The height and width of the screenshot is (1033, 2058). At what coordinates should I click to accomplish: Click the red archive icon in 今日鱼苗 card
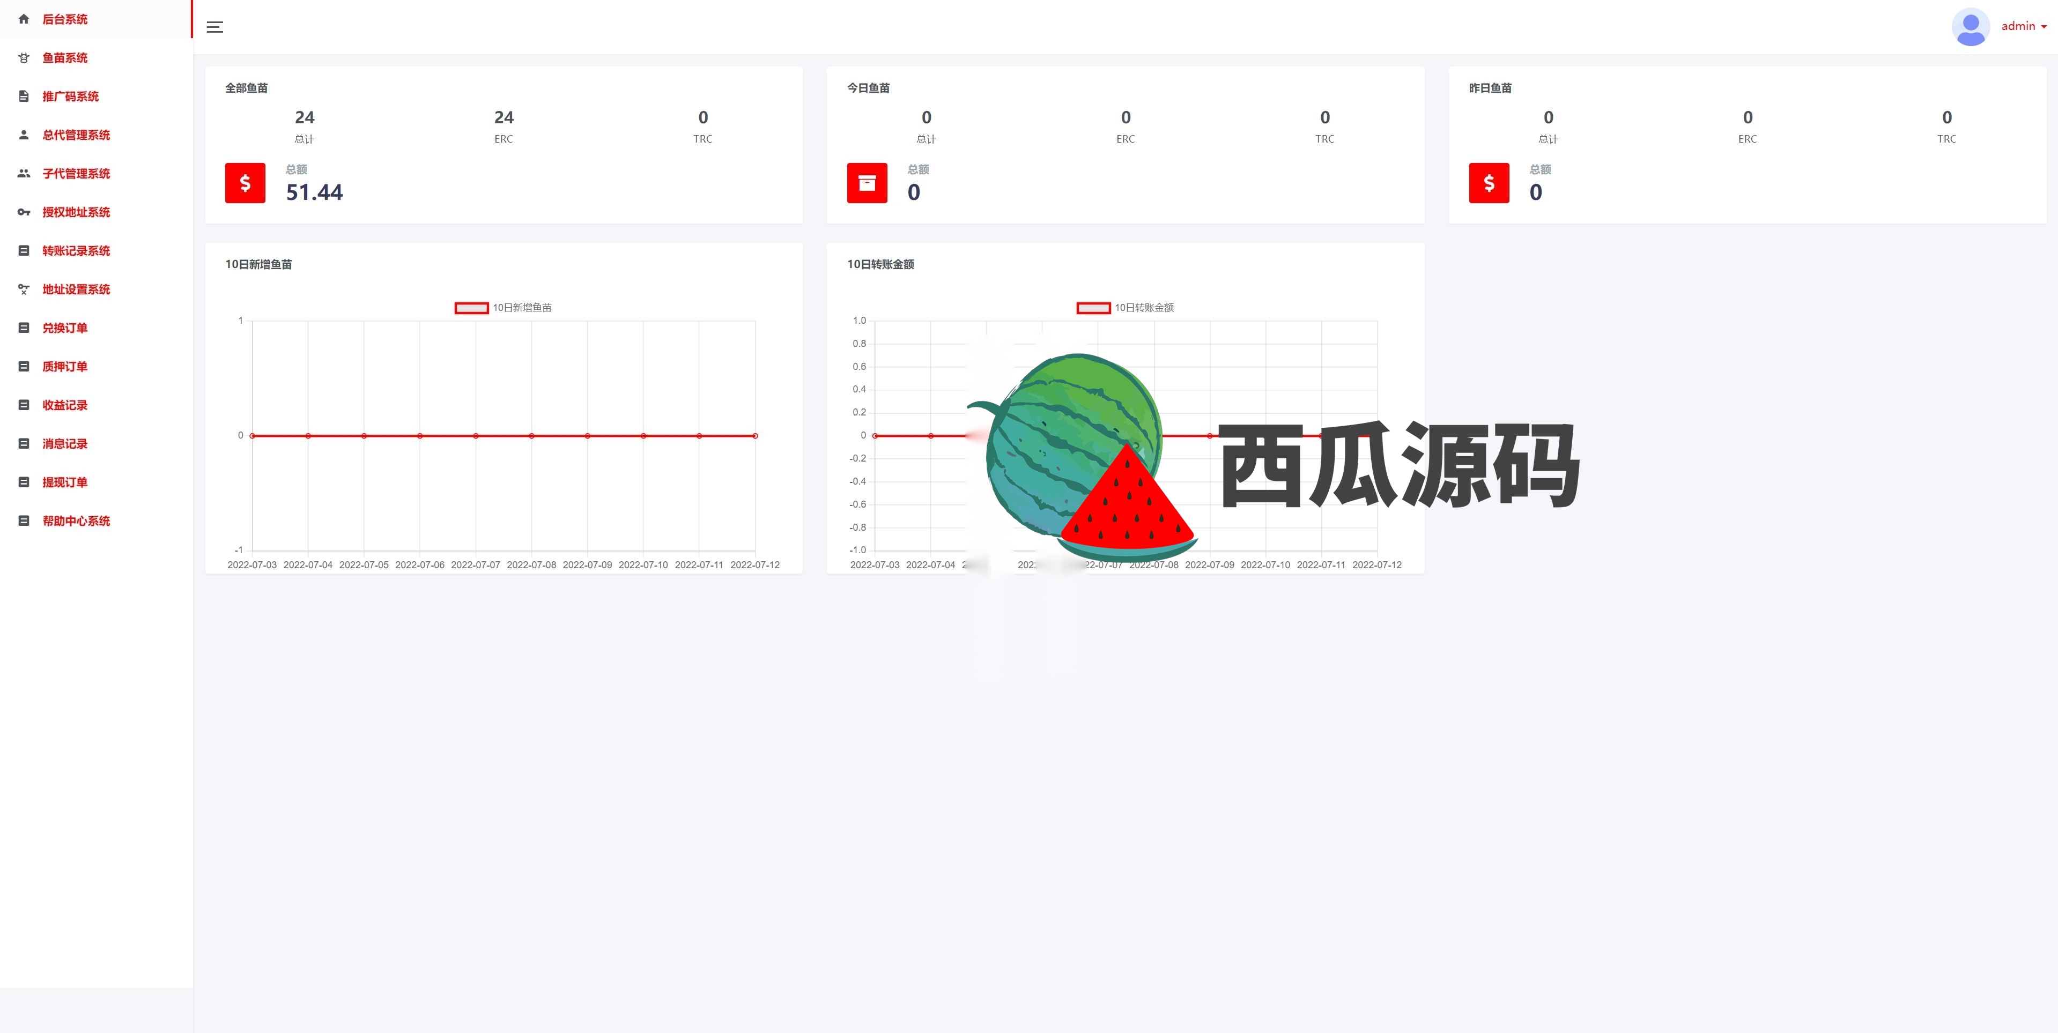867,183
